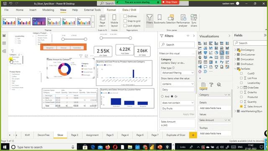Open the Home ribbon tab
Viewport: 268px width, 151px height.
[20, 10]
